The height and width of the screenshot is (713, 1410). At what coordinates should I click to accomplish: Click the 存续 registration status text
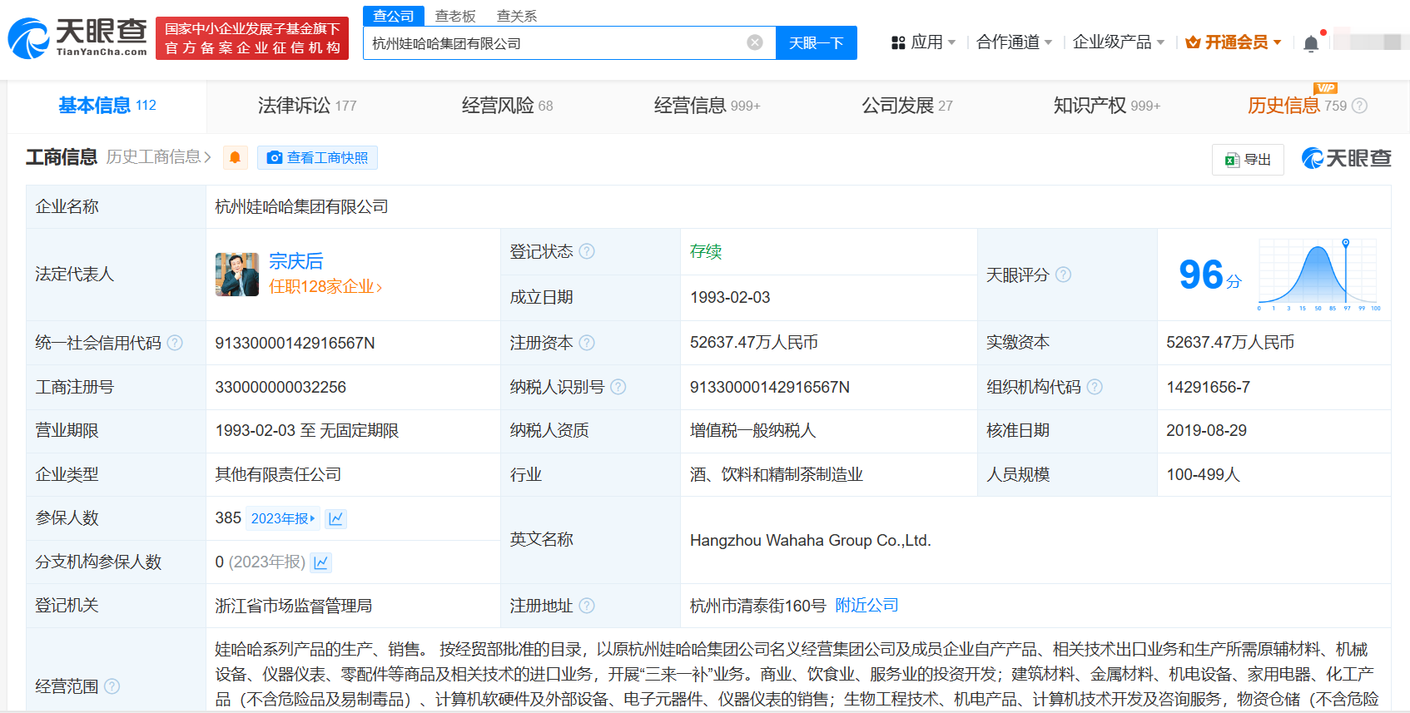tap(706, 251)
